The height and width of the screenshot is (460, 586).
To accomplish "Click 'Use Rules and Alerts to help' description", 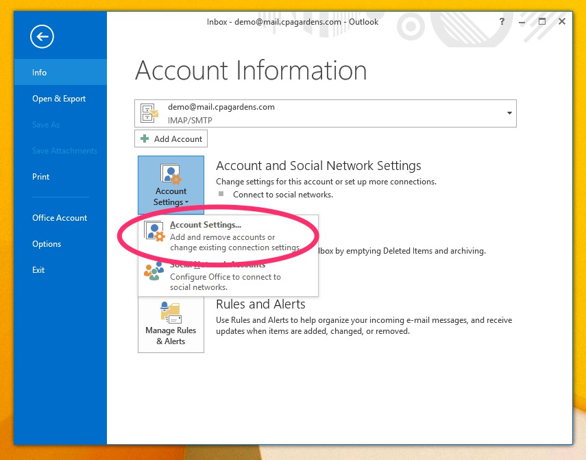I will 364,326.
